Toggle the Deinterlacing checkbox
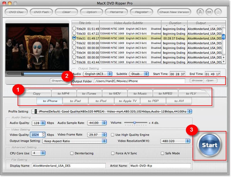This screenshot has width=231, height=177. (x=72, y=153)
